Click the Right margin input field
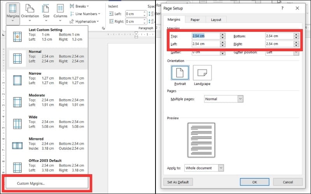 [280, 44]
